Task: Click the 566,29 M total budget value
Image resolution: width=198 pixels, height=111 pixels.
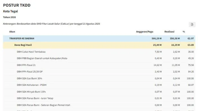Action: click(x=157, y=38)
